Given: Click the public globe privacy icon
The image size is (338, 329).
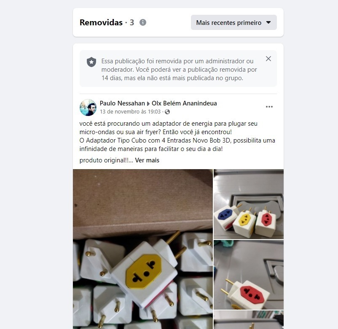Looking at the screenshot, I should click(167, 112).
